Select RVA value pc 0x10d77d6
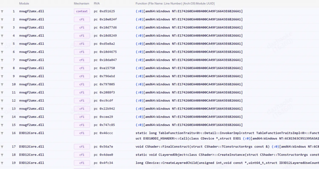This screenshot has width=319, height=169. (x=105, y=27)
